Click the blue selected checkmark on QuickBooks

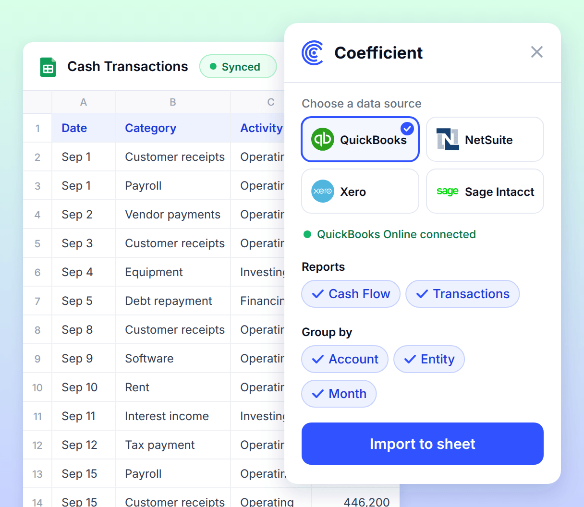407,128
